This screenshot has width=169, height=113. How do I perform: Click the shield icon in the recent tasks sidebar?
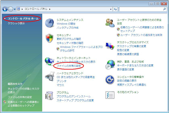point(5,102)
